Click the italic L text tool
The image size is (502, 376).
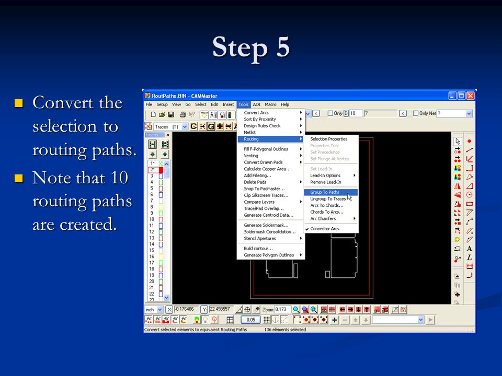[x=470, y=257]
